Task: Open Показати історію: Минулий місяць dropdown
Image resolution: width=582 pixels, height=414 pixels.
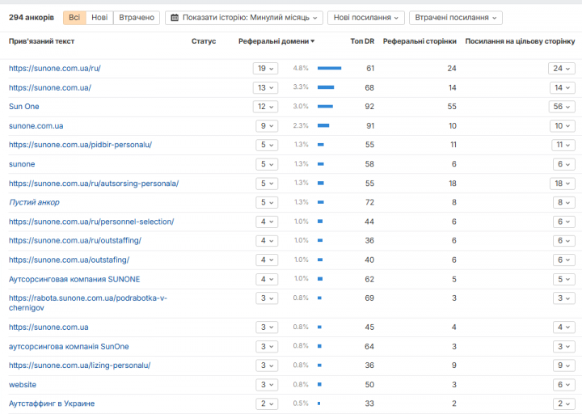Action: point(244,18)
